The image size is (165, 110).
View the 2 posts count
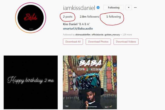[68, 17]
